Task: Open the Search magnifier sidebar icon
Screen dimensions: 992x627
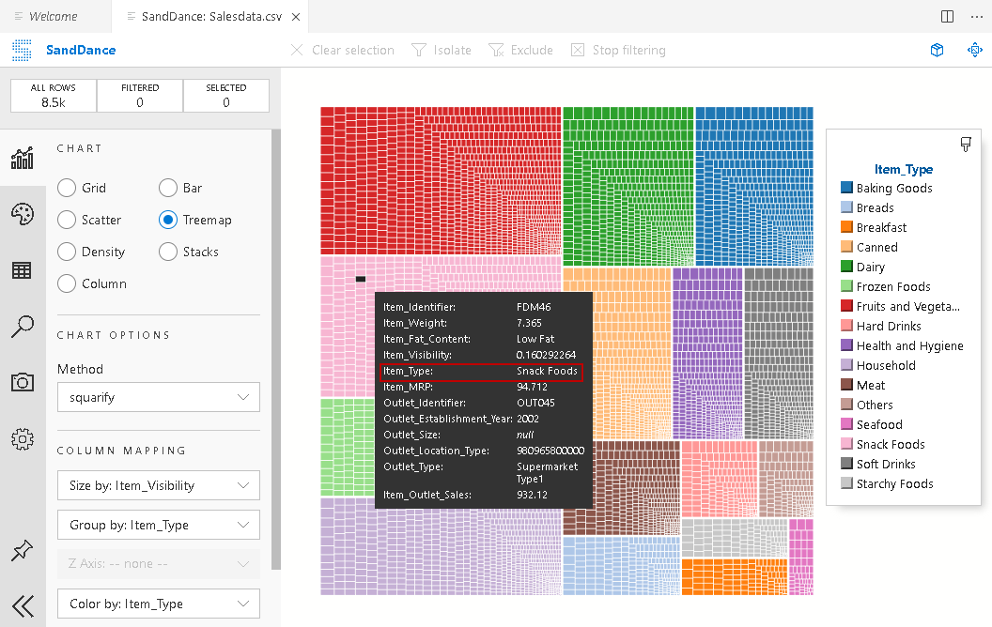Action: pos(23,327)
